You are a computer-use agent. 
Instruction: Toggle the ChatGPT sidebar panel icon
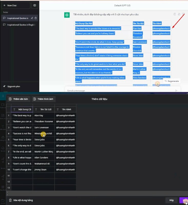[35, 5]
